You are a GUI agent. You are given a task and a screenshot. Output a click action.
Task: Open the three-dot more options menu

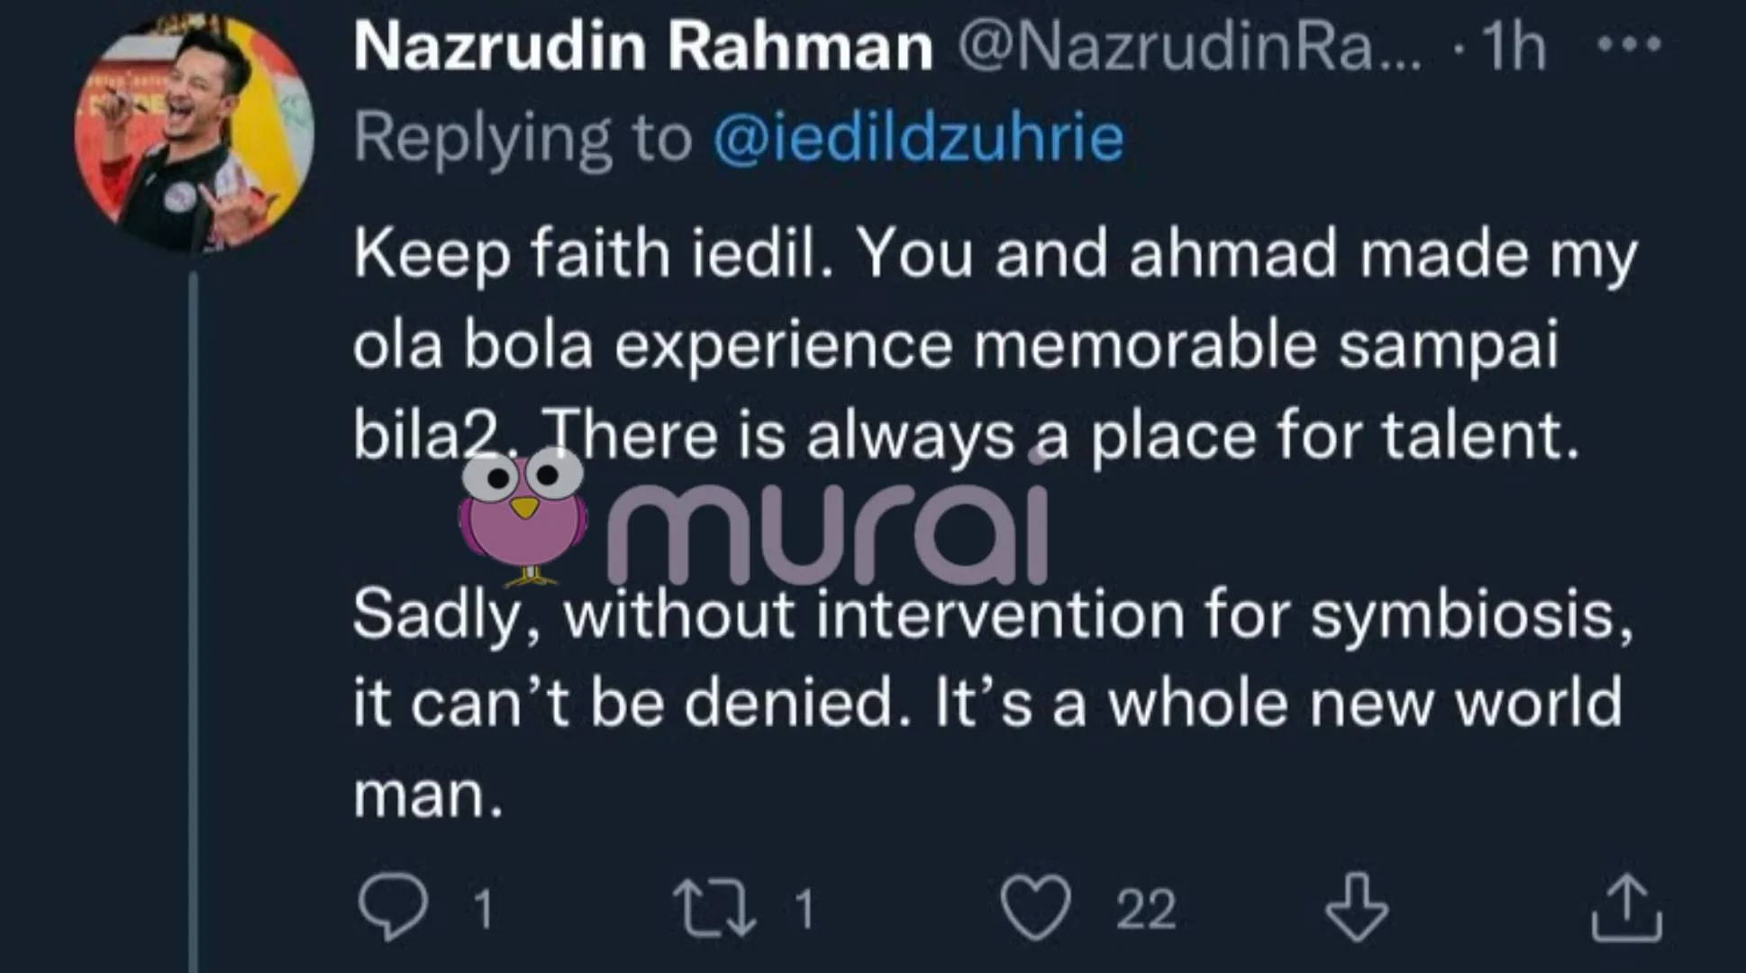point(1629,43)
